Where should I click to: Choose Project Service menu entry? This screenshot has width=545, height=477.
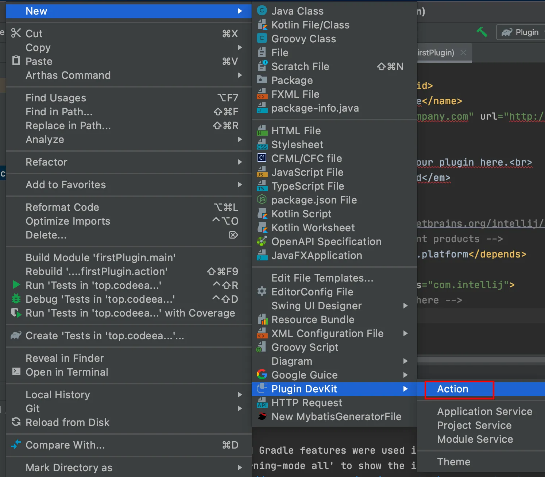[x=481, y=425]
